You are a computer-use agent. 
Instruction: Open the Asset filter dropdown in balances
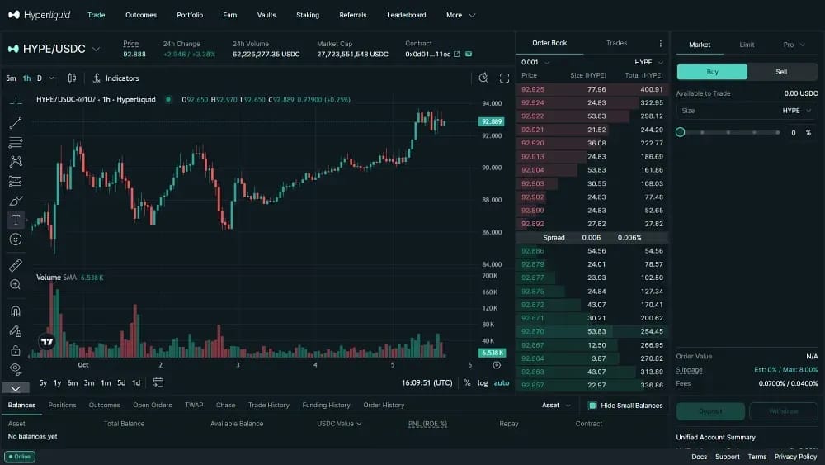tap(556, 405)
